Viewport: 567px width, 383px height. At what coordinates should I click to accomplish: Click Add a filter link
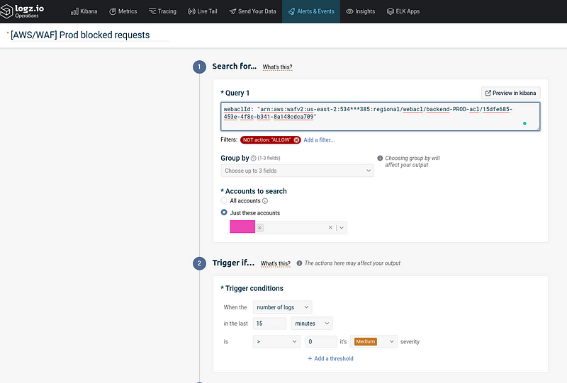click(319, 140)
